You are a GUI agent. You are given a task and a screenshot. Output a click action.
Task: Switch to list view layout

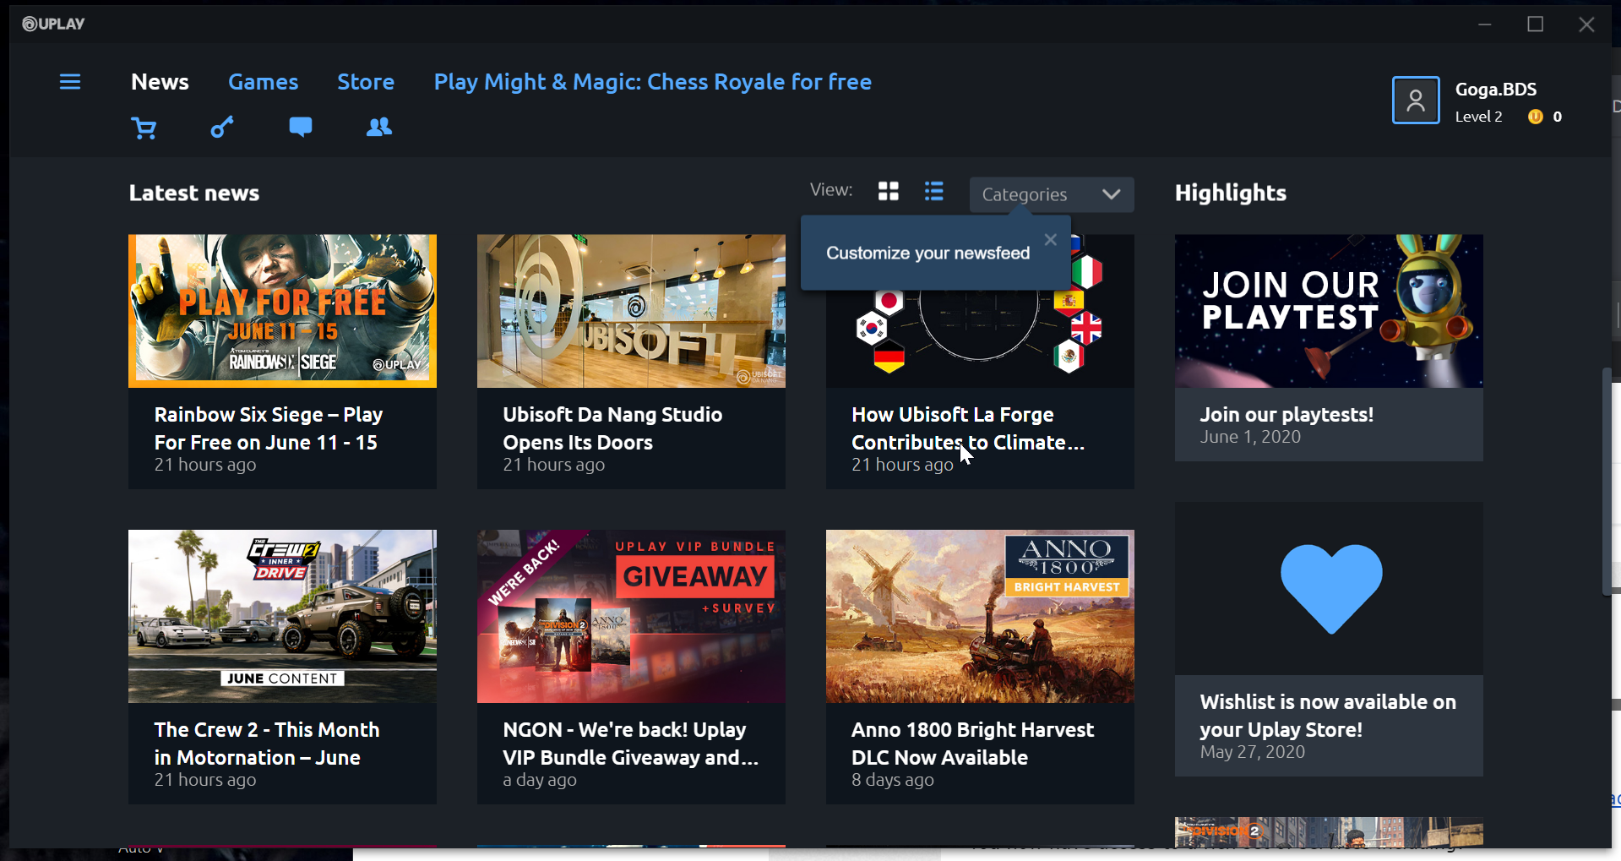point(933,192)
